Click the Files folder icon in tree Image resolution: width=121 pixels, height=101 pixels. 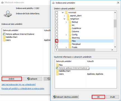click(x=70, y=41)
